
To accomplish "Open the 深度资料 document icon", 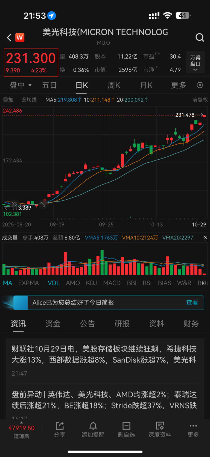I will pyautogui.click(x=160, y=430).
